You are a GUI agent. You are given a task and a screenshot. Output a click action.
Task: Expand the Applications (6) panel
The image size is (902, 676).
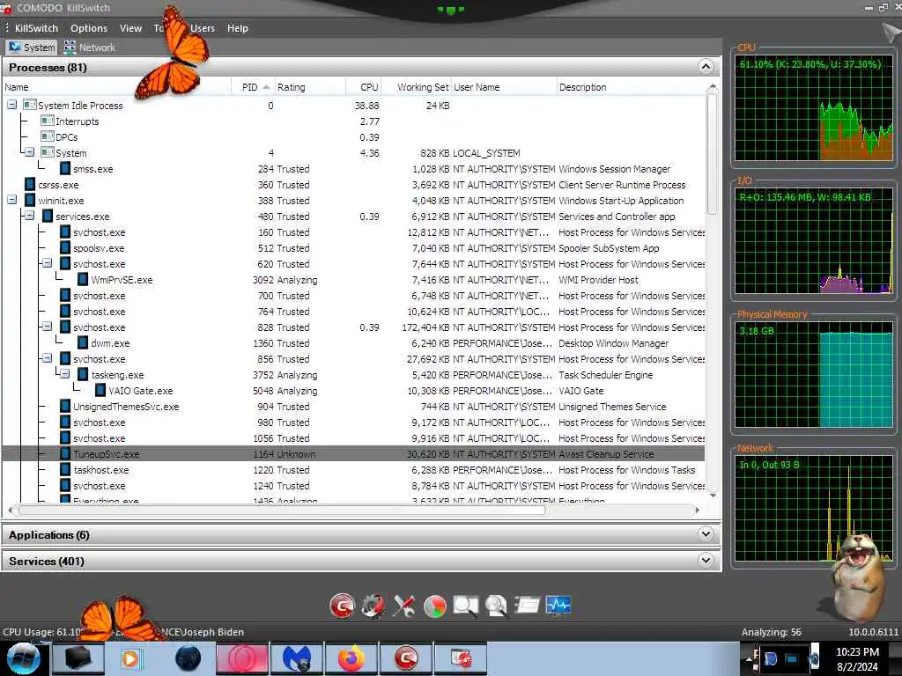tap(706, 534)
